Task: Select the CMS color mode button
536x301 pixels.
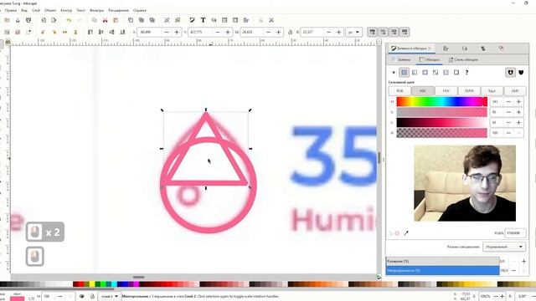Action: pos(515,91)
